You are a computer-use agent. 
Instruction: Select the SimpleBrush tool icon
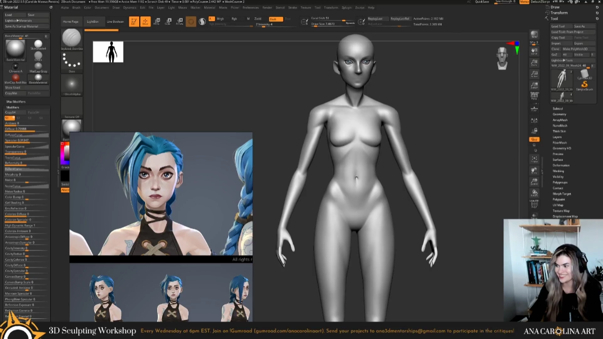(584, 85)
